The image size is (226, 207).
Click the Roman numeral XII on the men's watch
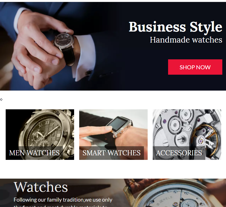47,123
